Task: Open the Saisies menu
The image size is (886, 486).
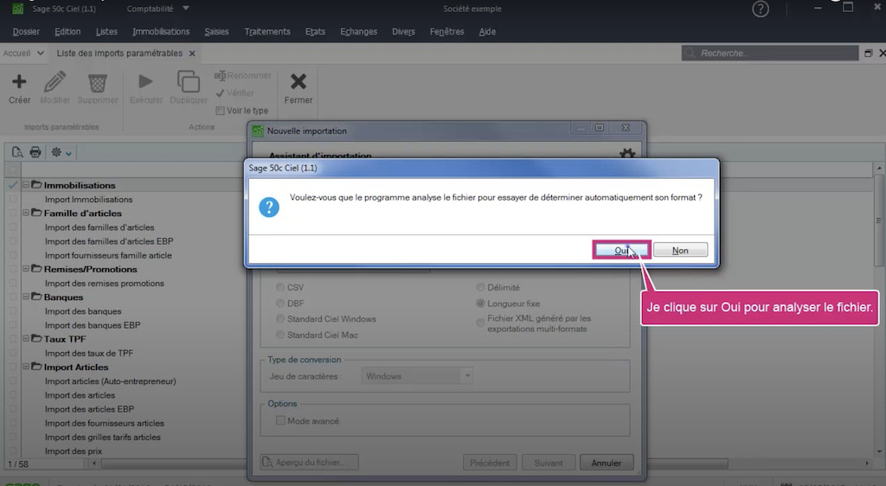Action: tap(216, 32)
